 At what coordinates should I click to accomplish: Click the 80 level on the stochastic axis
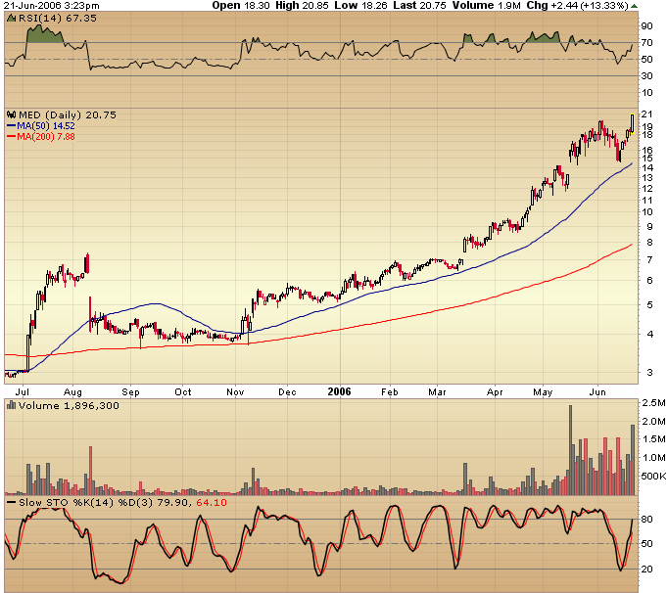pos(647,520)
